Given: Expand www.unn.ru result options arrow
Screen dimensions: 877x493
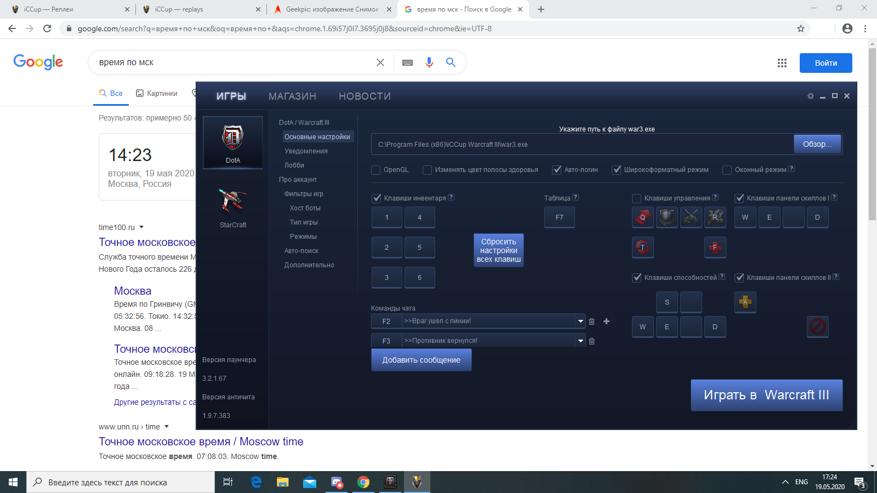Looking at the screenshot, I should pyautogui.click(x=167, y=427).
